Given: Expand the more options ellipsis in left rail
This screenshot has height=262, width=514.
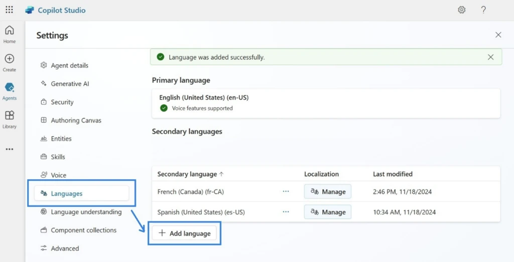Looking at the screenshot, I should pos(10,149).
